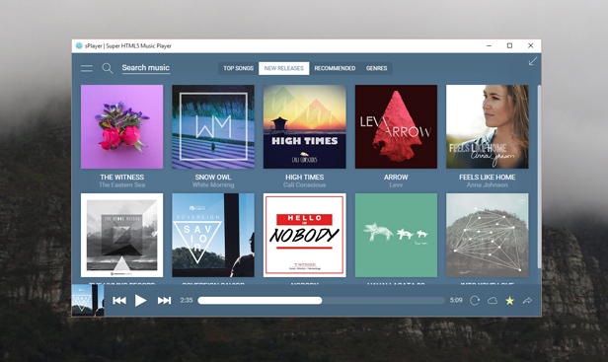The width and height of the screenshot is (608, 362).
Task: Open the Snow Owl album cover
Action: [213, 126]
